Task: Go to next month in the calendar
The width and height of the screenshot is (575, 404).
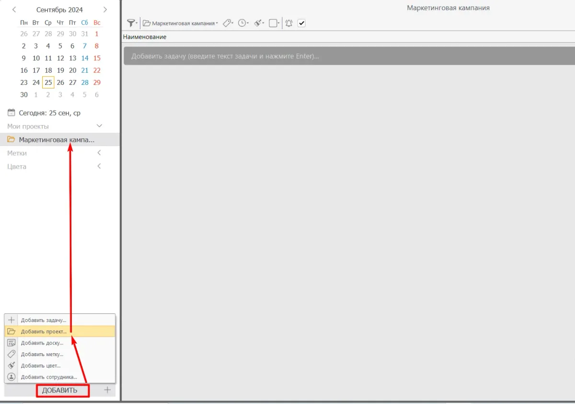Action: [x=105, y=10]
